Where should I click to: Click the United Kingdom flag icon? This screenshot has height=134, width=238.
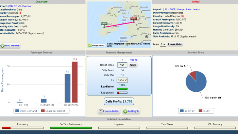coord(183,16)
